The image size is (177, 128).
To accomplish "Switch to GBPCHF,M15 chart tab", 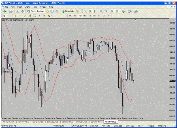I will [x=96, y=122].
